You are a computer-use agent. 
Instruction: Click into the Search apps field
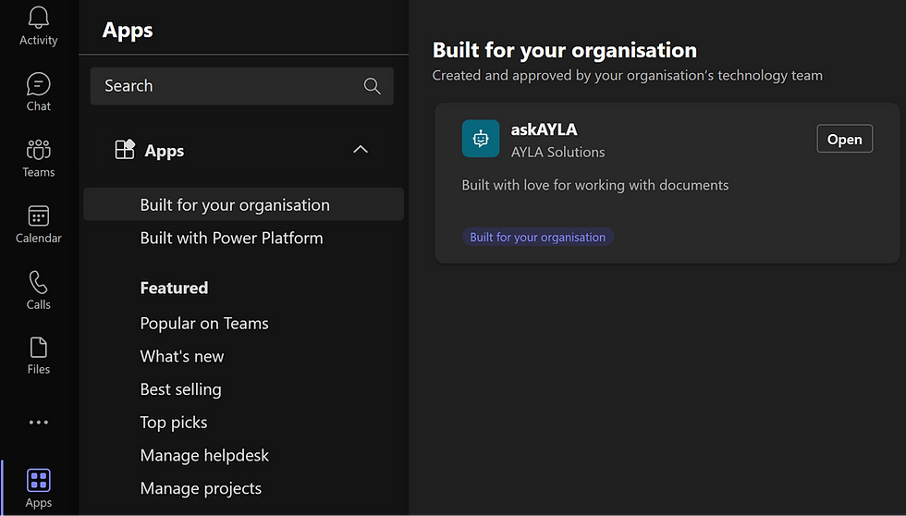[x=241, y=86]
